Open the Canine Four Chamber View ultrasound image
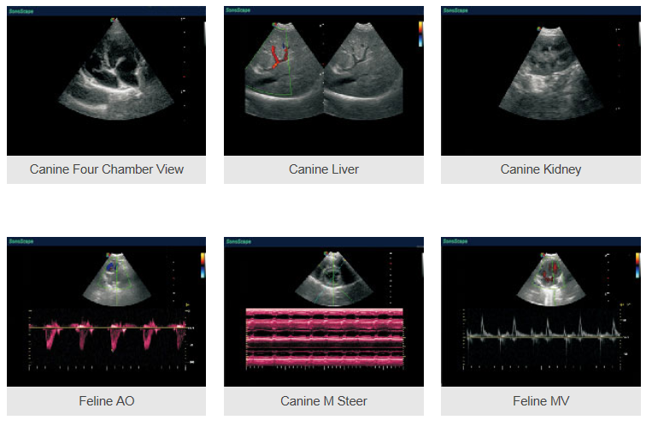 click(107, 81)
